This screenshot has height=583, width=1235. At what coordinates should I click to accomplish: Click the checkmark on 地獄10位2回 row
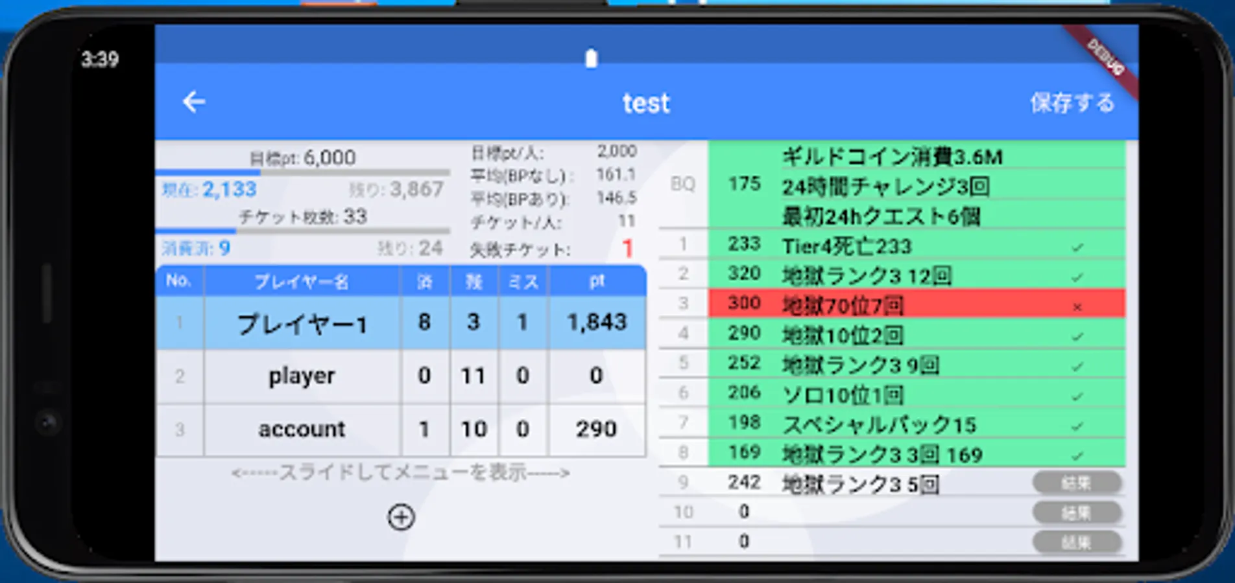coord(1077,336)
